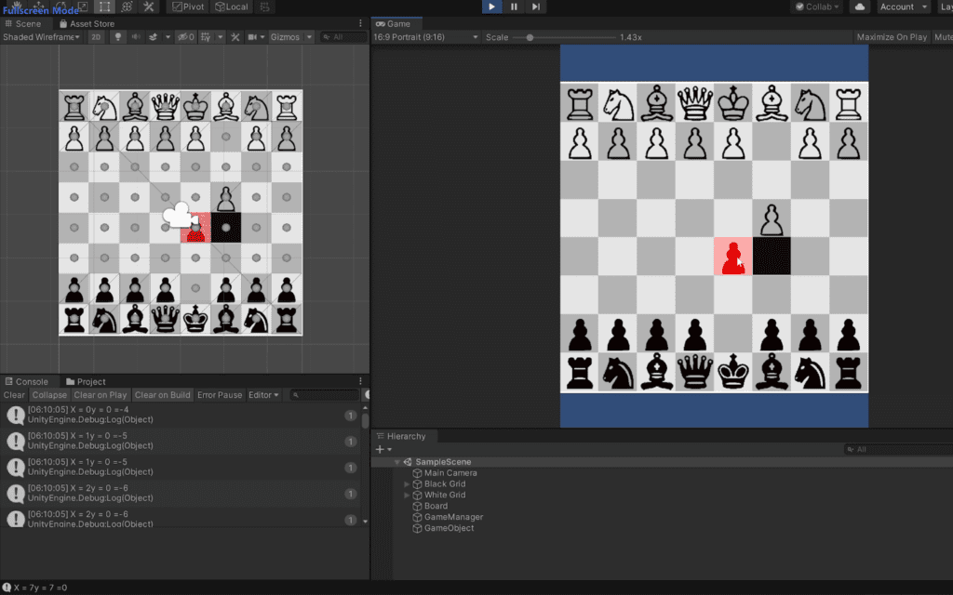Image resolution: width=953 pixels, height=595 pixels.
Task: Select the custom editor tools icon
Action: tap(148, 7)
